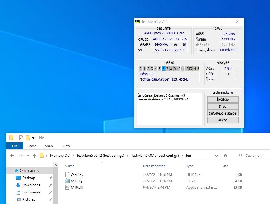Screen dimensions: 270x204
Task: Go up one folder level
Action: tap(34, 156)
